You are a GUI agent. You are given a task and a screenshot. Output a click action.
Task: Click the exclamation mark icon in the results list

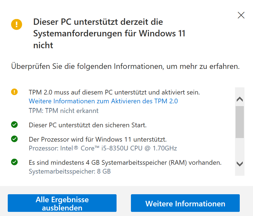(14, 91)
